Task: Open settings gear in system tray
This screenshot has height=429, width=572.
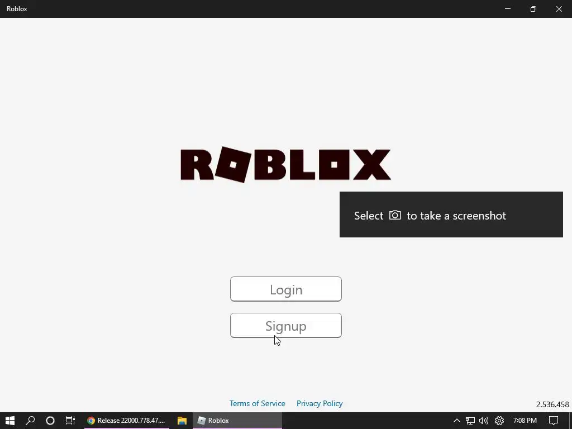Action: (x=499, y=421)
